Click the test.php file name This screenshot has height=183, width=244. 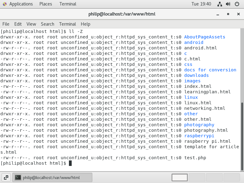[x=195, y=158]
